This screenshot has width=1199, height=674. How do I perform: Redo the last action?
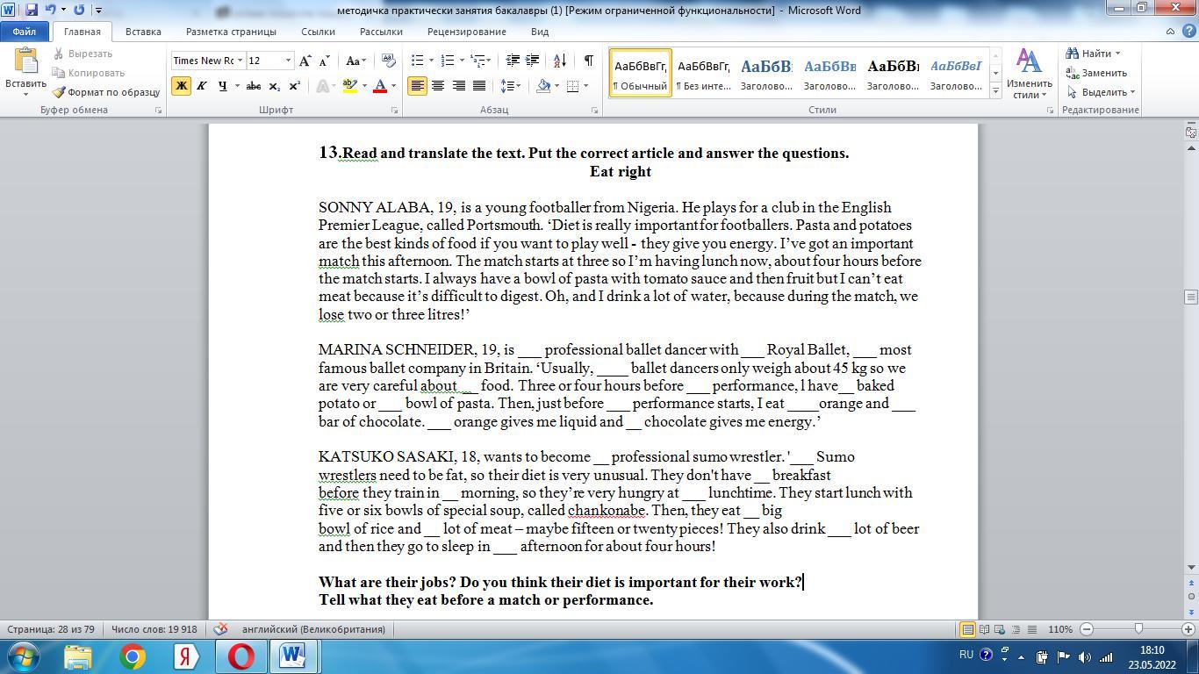pyautogui.click(x=79, y=10)
